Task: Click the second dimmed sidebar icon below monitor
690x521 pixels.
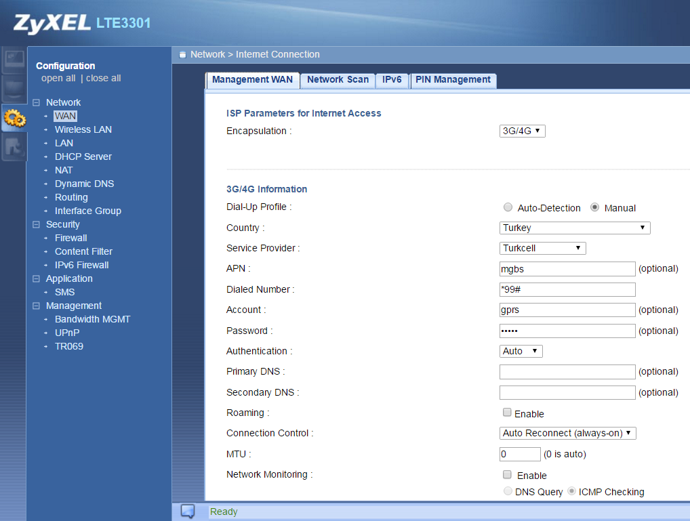Action: 14,89
